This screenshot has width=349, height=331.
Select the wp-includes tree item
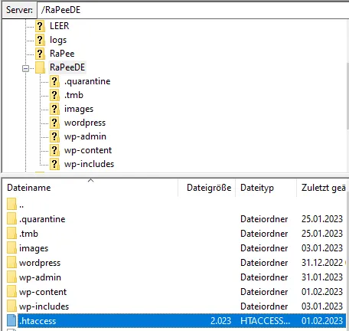click(89, 164)
